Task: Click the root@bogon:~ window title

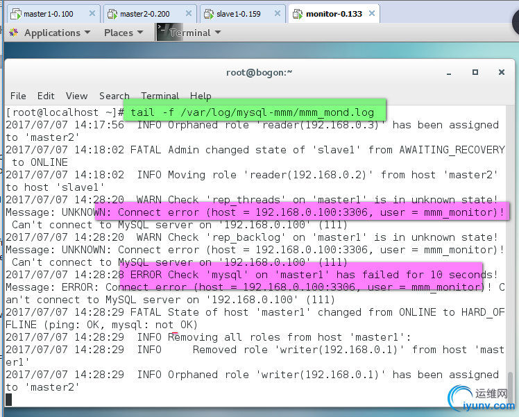Action: (259, 72)
